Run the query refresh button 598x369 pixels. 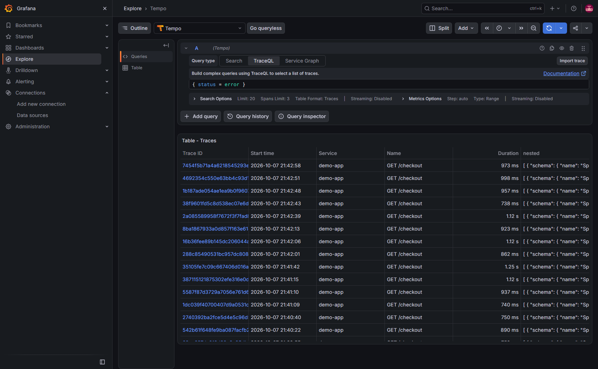549,28
